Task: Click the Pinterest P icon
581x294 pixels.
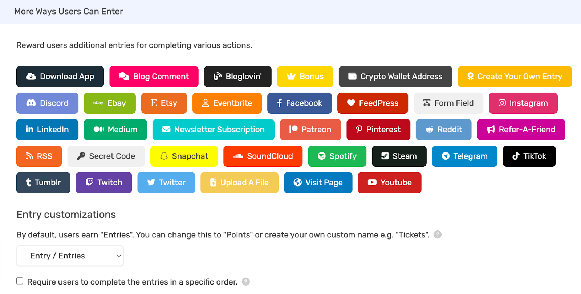Action: 359,129
